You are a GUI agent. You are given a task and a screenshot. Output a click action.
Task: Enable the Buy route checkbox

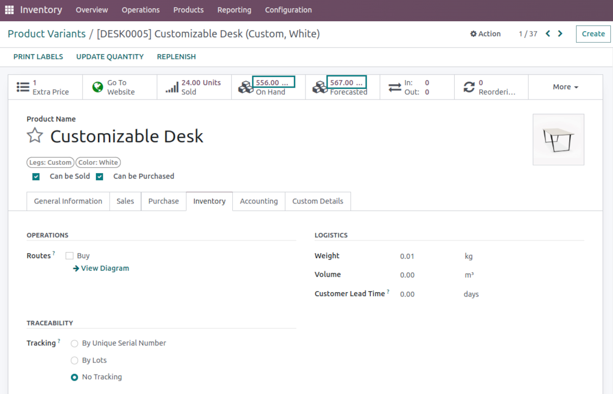click(69, 256)
